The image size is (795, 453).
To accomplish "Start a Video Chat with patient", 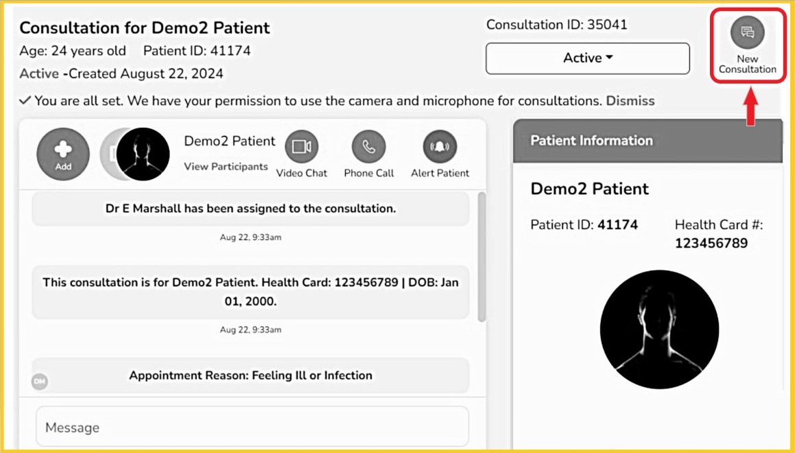I will coord(301,147).
